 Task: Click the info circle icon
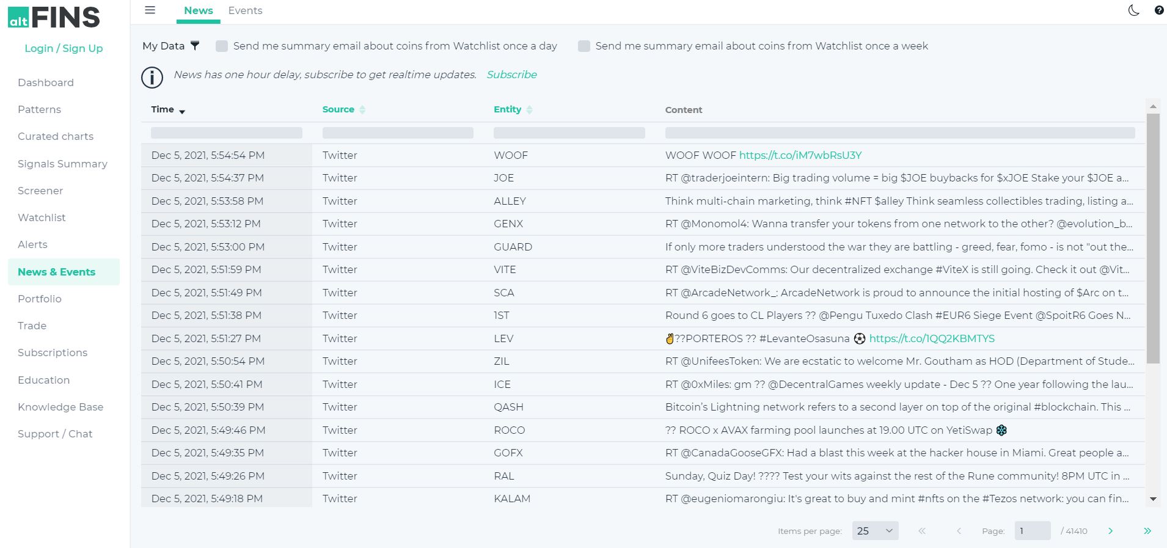click(152, 78)
